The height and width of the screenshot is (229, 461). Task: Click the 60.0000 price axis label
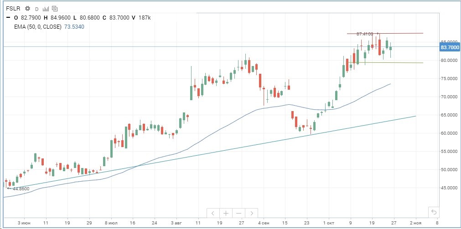tap(449, 133)
